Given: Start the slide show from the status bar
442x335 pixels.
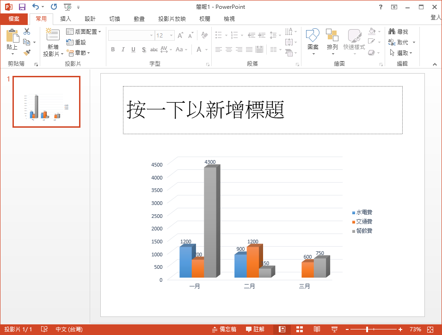Looking at the screenshot, I should pyautogui.click(x=334, y=329).
